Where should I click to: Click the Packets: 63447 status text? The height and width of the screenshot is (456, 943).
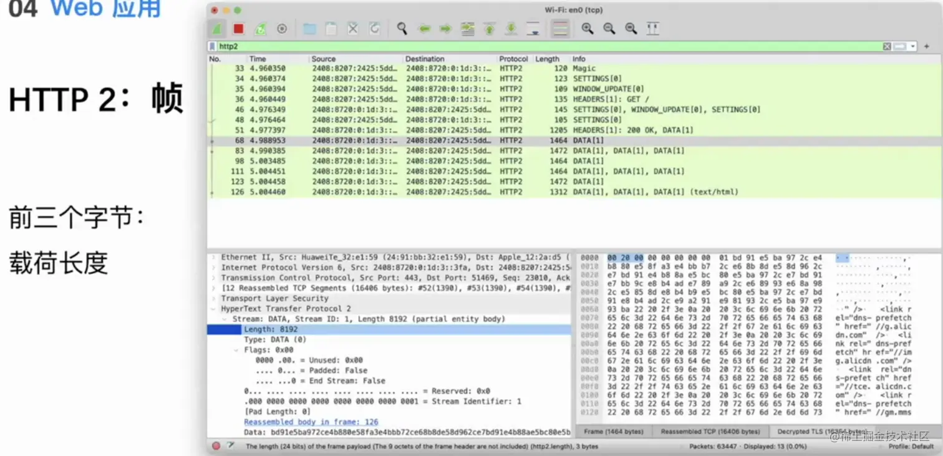(713, 447)
